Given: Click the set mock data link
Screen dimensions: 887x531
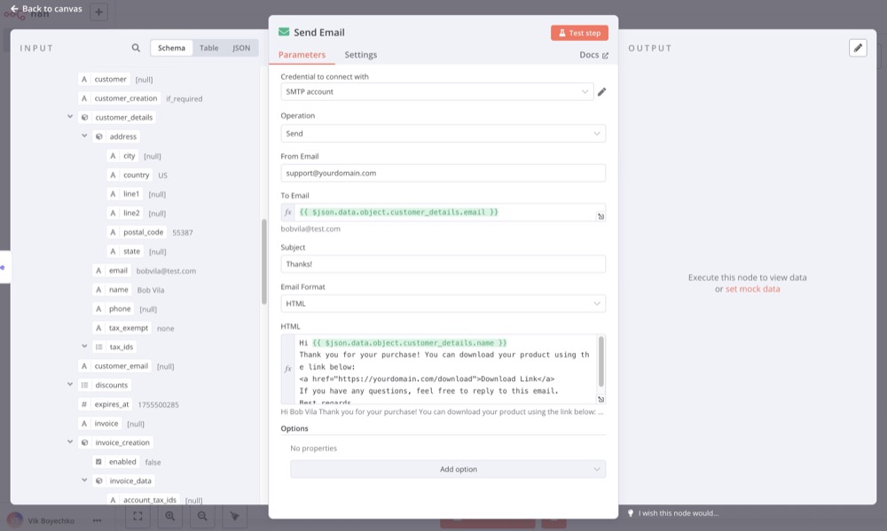Looking at the screenshot, I should 752,289.
